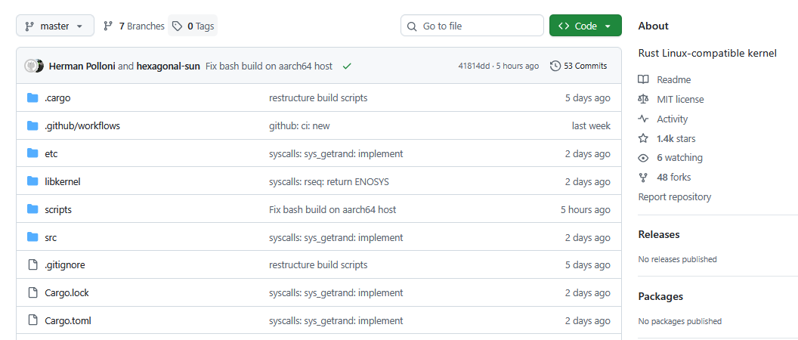View the 0 Tags list
798x340 pixels.
pos(193,26)
